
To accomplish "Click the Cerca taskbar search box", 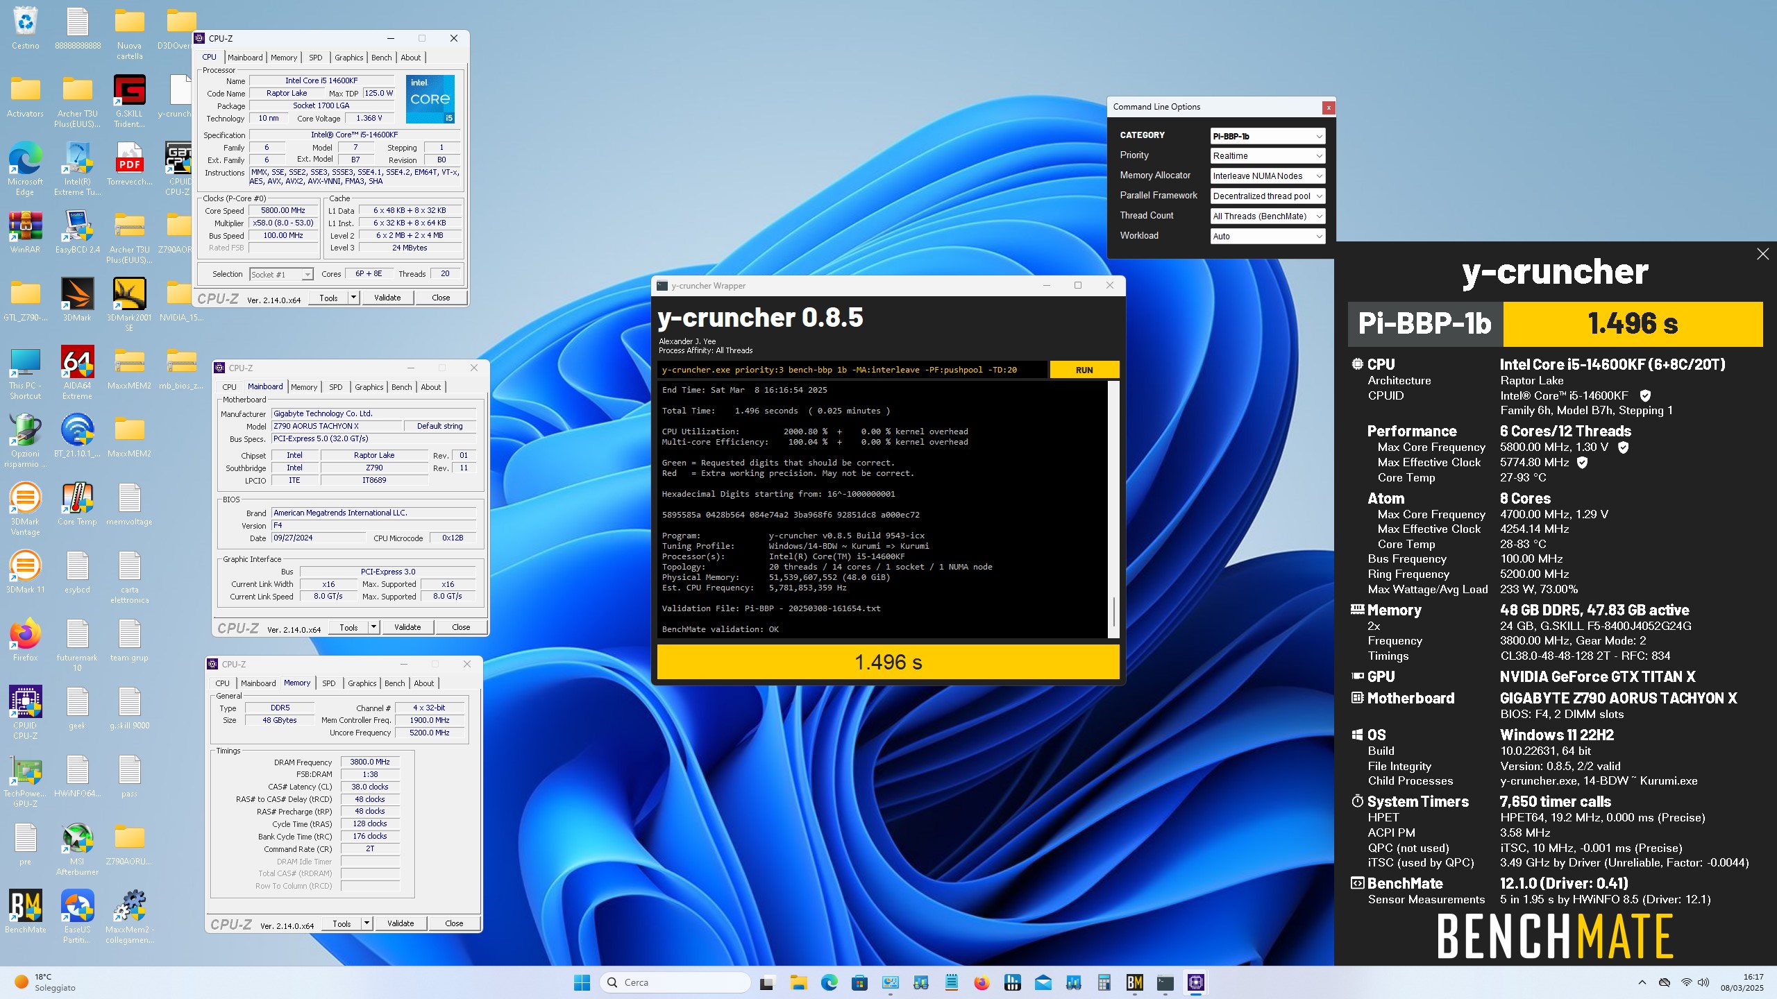I will (x=675, y=982).
